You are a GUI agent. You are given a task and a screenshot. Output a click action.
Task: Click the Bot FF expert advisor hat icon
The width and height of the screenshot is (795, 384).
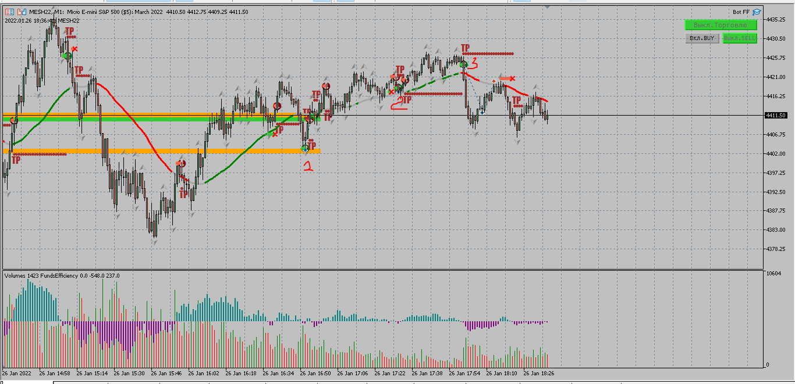tap(757, 12)
